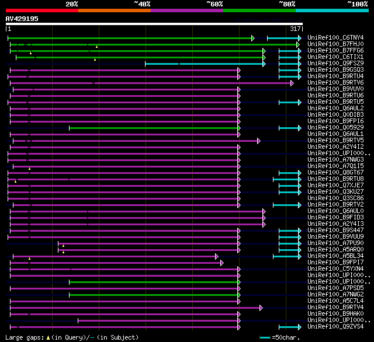Image resolution: width=374 pixels, height=342 pixels.
Task: Select the UniRef100_A2Y4I2 label
Action: (335, 147)
